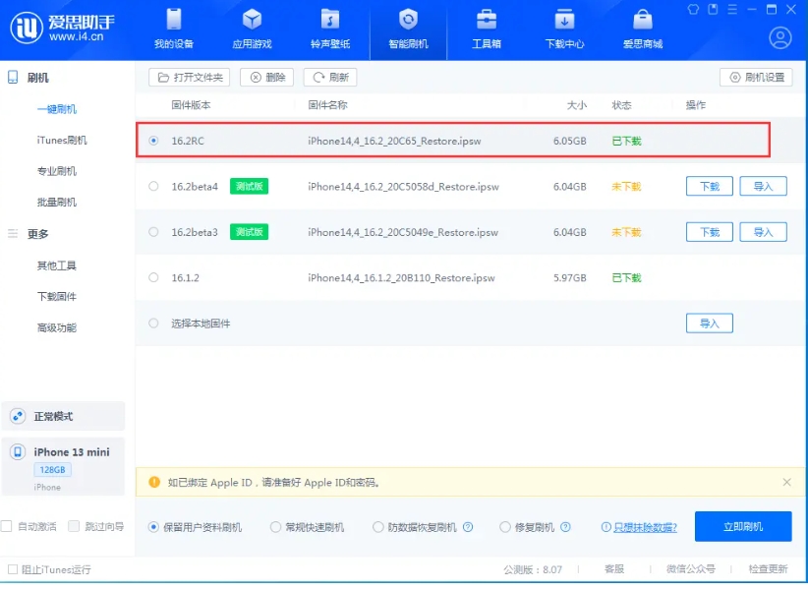The width and height of the screenshot is (808, 590).
Task: Open the 工具箱 toolbox icon
Action: coord(486,29)
